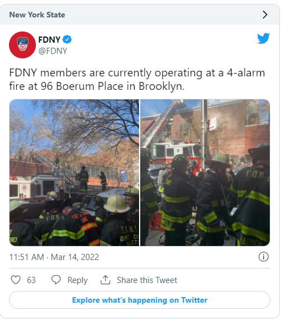Click the Reply label
This screenshot has width=281, height=319.
(77, 280)
